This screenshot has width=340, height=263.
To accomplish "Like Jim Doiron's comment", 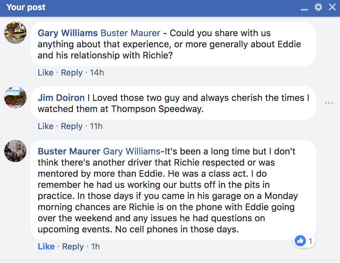I will pyautogui.click(x=46, y=126).
